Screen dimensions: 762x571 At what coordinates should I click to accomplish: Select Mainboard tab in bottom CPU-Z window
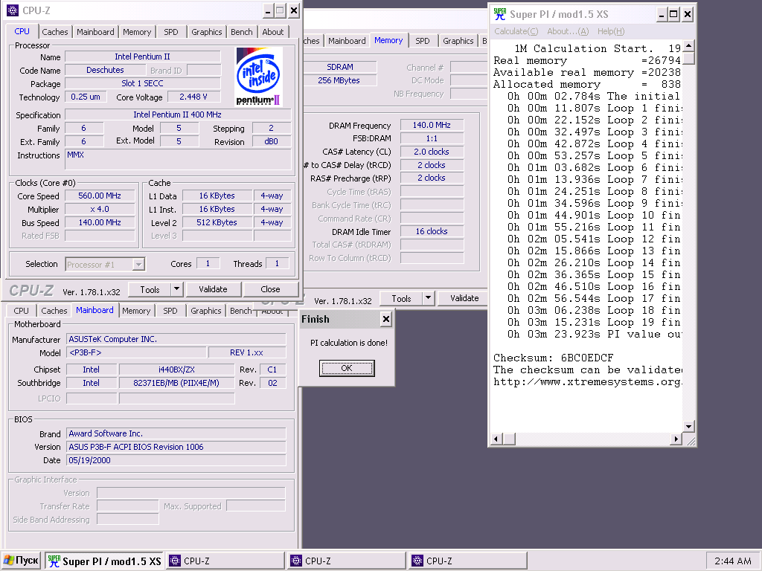pyautogui.click(x=95, y=310)
